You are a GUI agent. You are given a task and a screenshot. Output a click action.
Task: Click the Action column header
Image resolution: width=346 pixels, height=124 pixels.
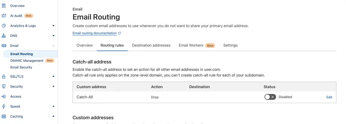(157, 87)
